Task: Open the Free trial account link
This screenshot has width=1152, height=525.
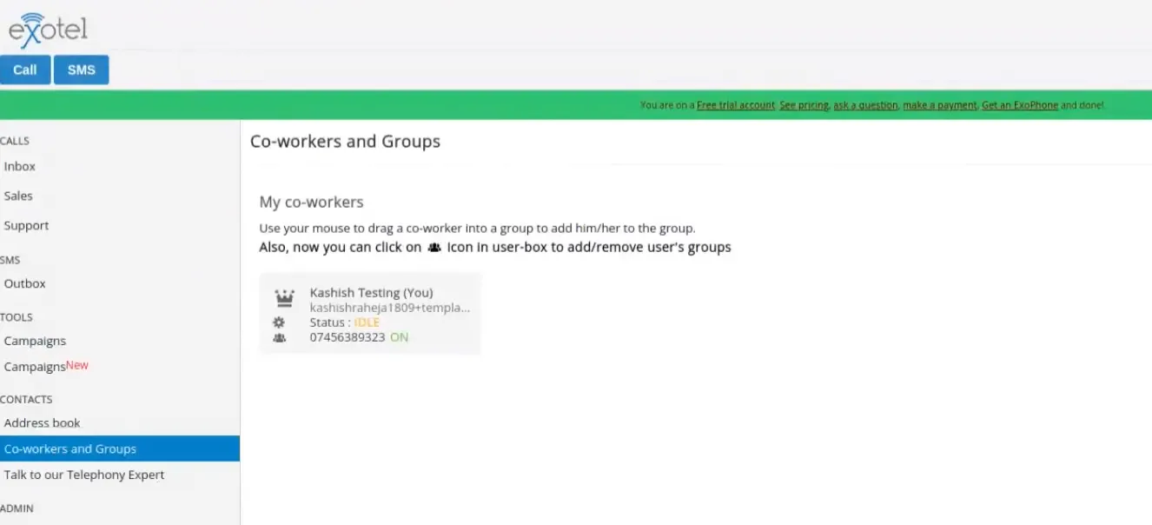Action: click(736, 105)
